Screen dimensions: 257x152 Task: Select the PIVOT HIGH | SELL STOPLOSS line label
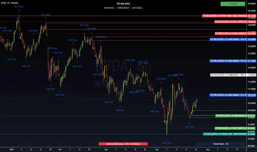pos(224,16)
